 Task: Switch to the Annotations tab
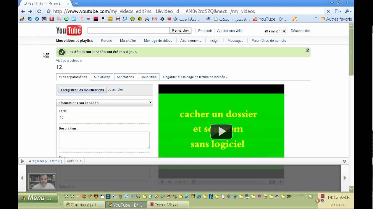[125, 77]
